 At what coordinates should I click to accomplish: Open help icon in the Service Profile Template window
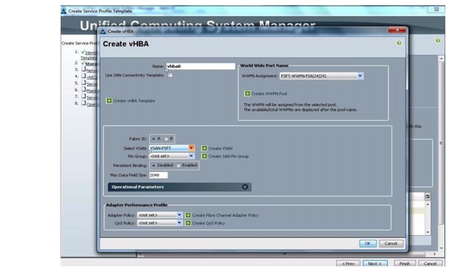[x=437, y=41]
